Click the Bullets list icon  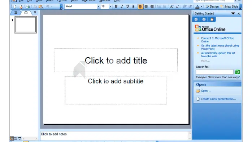tap(165, 7)
